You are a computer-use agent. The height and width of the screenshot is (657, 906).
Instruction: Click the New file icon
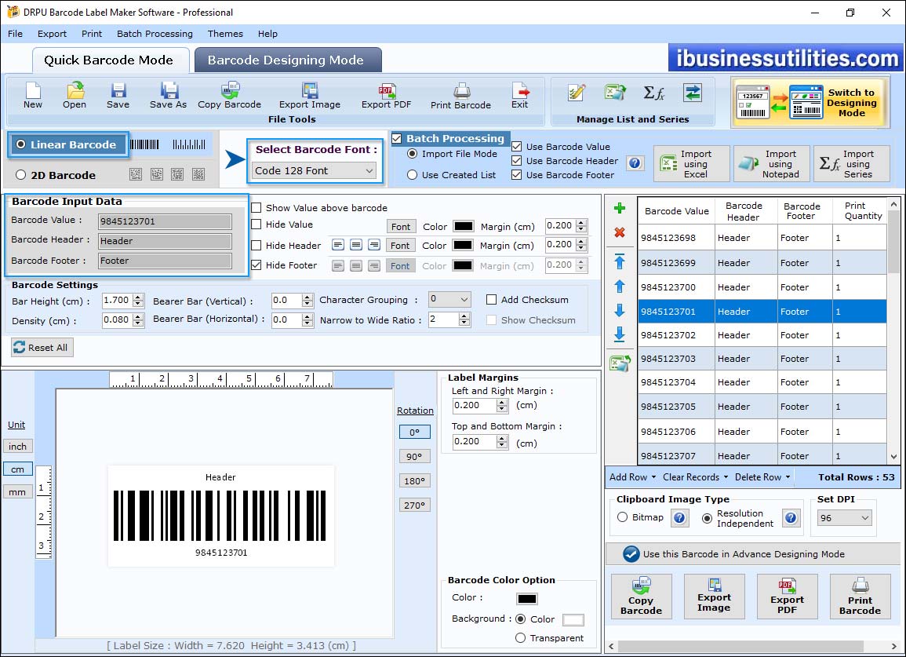[x=33, y=96]
